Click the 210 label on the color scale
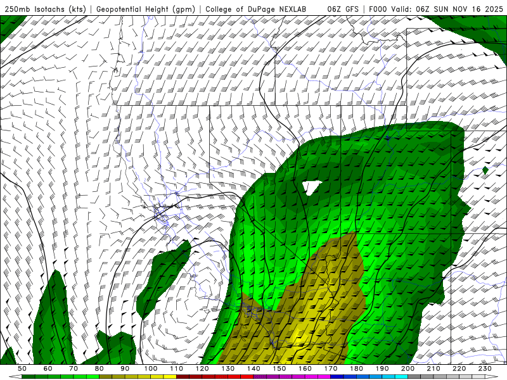The image size is (507, 380). pyautogui.click(x=433, y=369)
